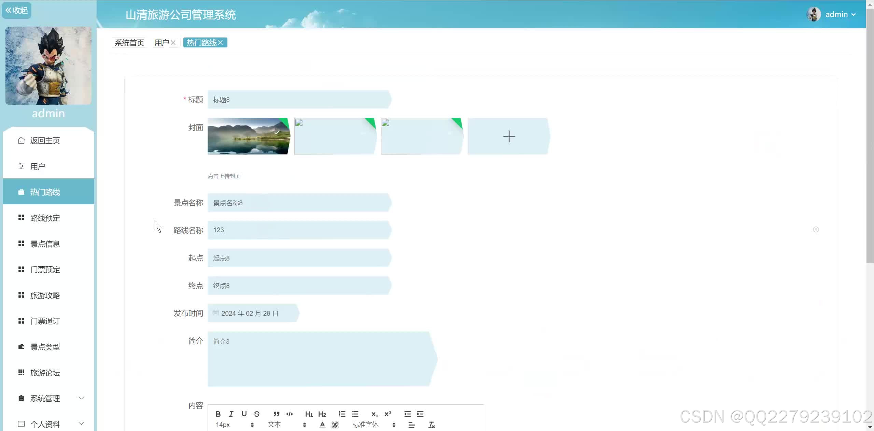The image size is (874, 431).
Task: Open 旅游论坛 in the sidebar
Action: 45,373
